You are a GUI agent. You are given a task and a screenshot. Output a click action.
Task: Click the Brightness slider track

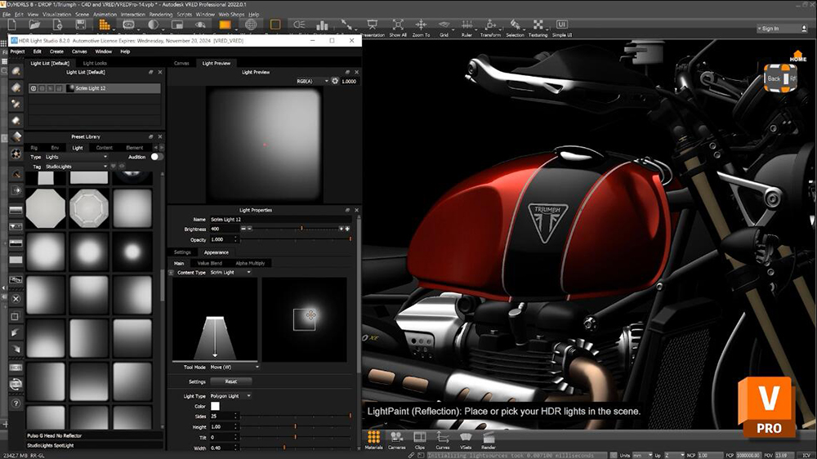pyautogui.click(x=296, y=229)
